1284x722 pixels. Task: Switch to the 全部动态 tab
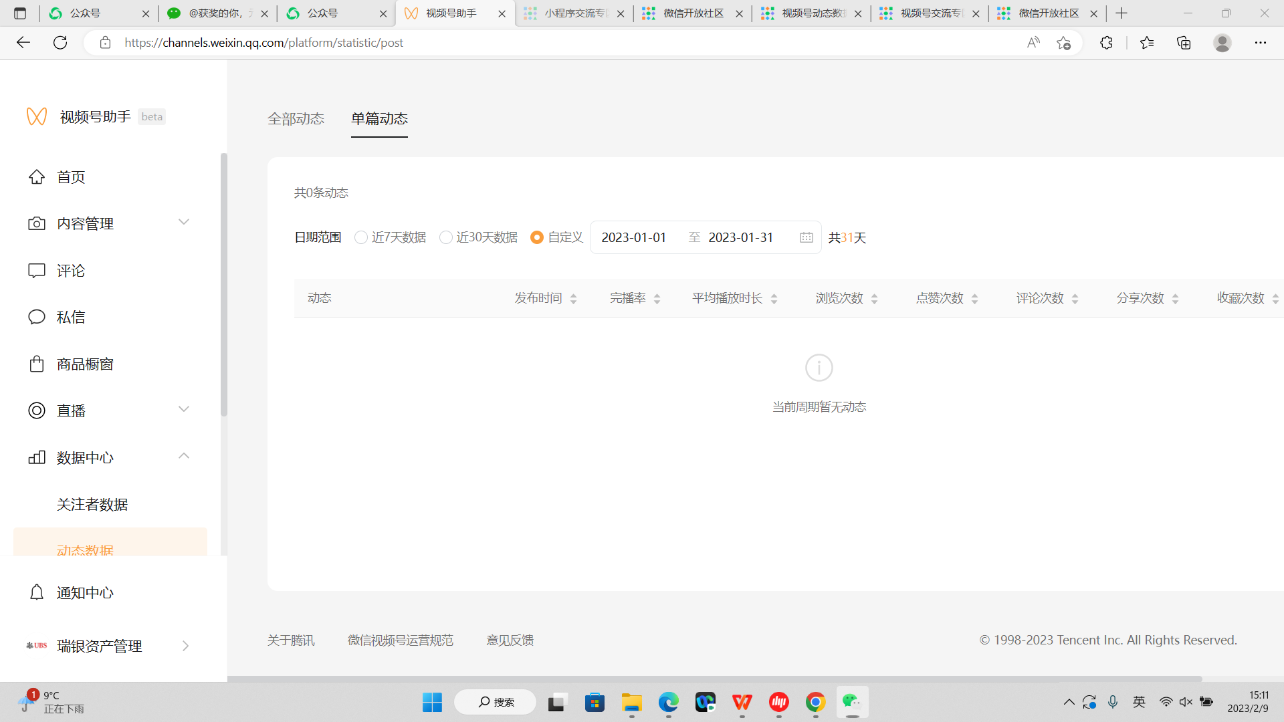(x=296, y=119)
